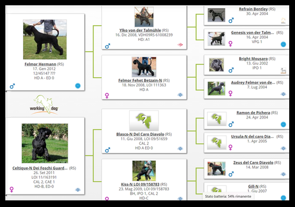Click the Ylko von der Talmühle photo
Image resolution: width=295 pixels, height=207 pixels.
[x=144, y=17]
